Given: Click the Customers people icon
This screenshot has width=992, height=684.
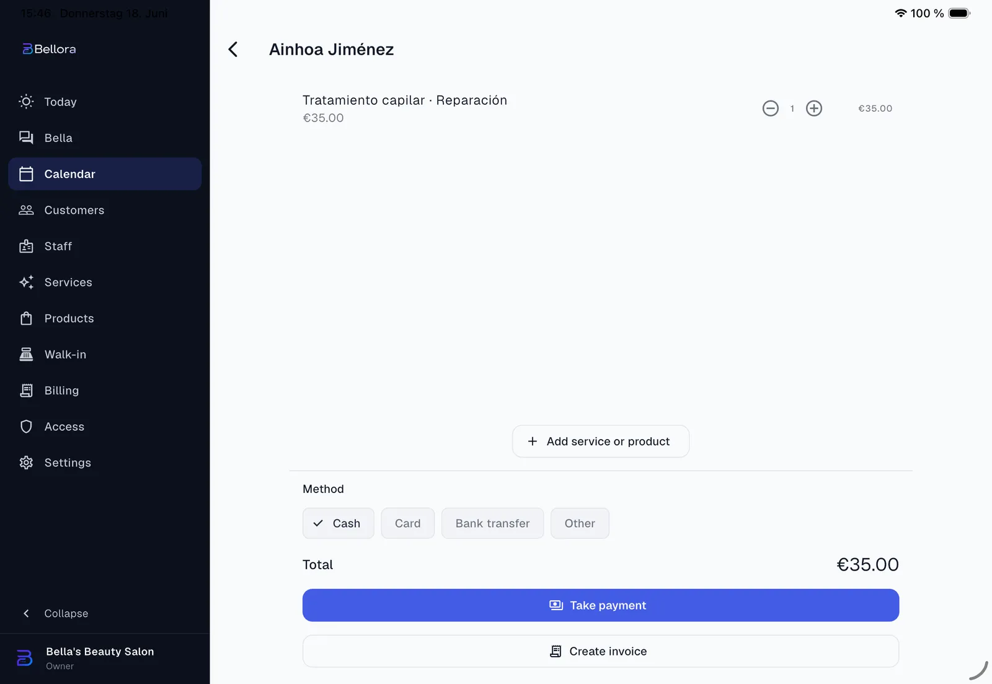Looking at the screenshot, I should pyautogui.click(x=26, y=210).
